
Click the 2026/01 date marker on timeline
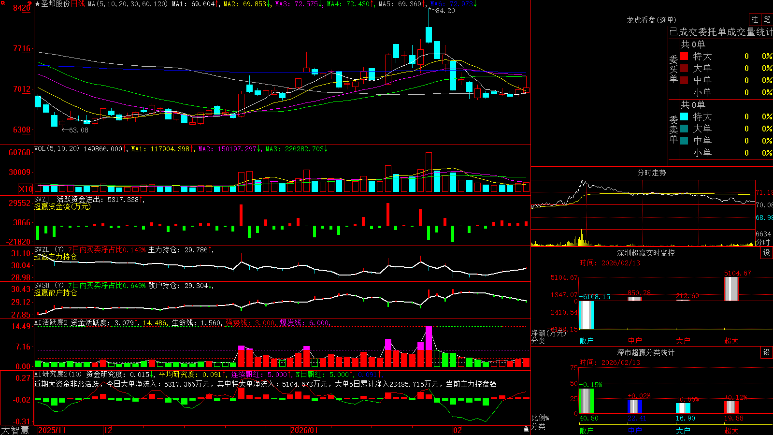point(304,430)
